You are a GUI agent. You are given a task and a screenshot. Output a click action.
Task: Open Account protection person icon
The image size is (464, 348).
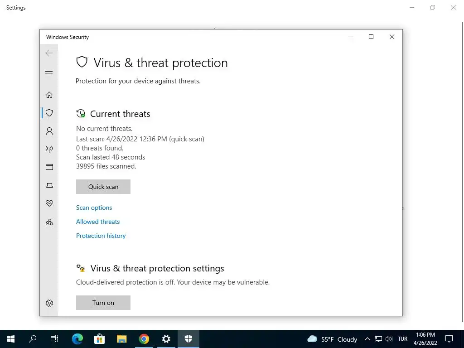[49, 131]
